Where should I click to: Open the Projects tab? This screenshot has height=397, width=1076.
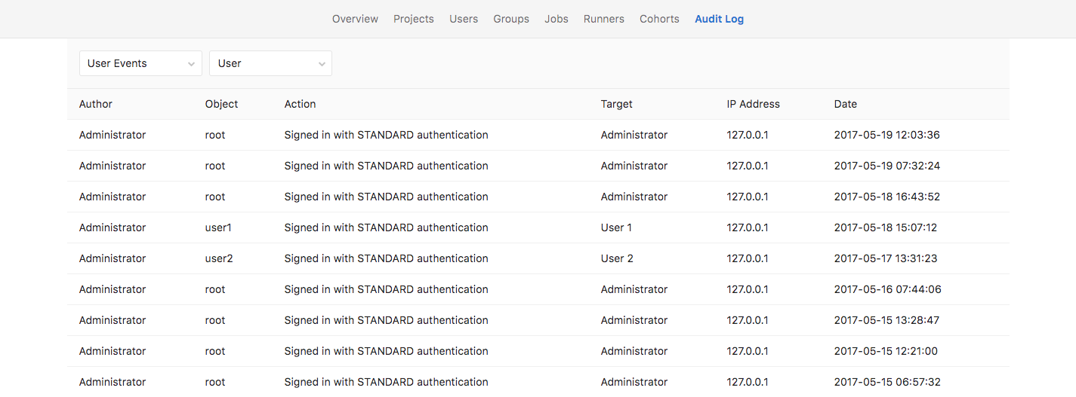point(413,19)
